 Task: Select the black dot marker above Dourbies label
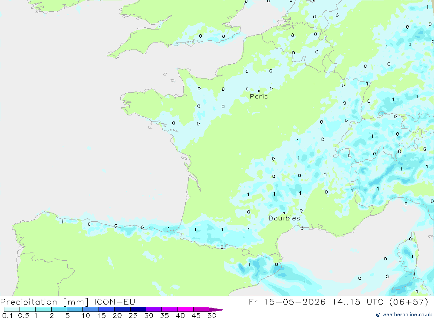pos(284,213)
